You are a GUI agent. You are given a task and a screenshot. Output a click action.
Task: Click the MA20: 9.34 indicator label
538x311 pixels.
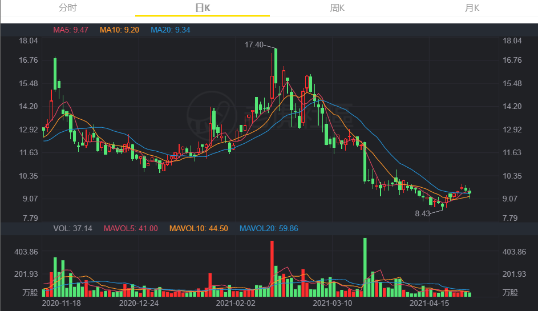coord(171,30)
